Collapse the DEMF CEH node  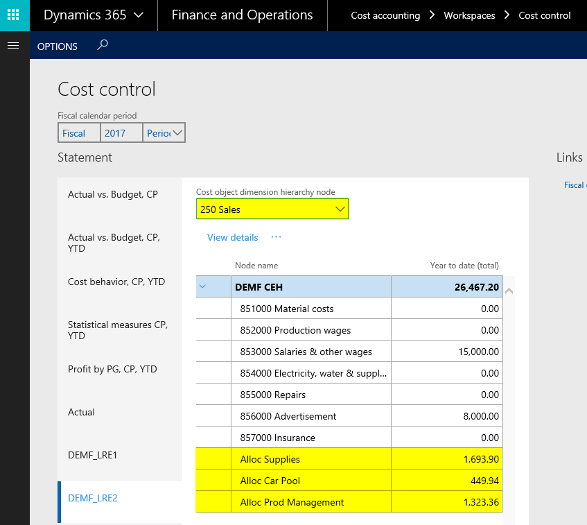202,286
